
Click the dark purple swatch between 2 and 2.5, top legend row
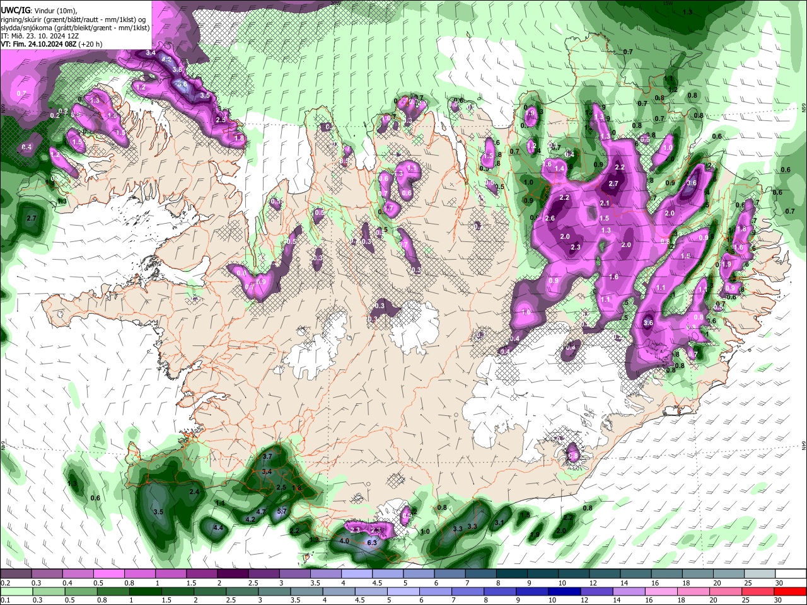233,573
